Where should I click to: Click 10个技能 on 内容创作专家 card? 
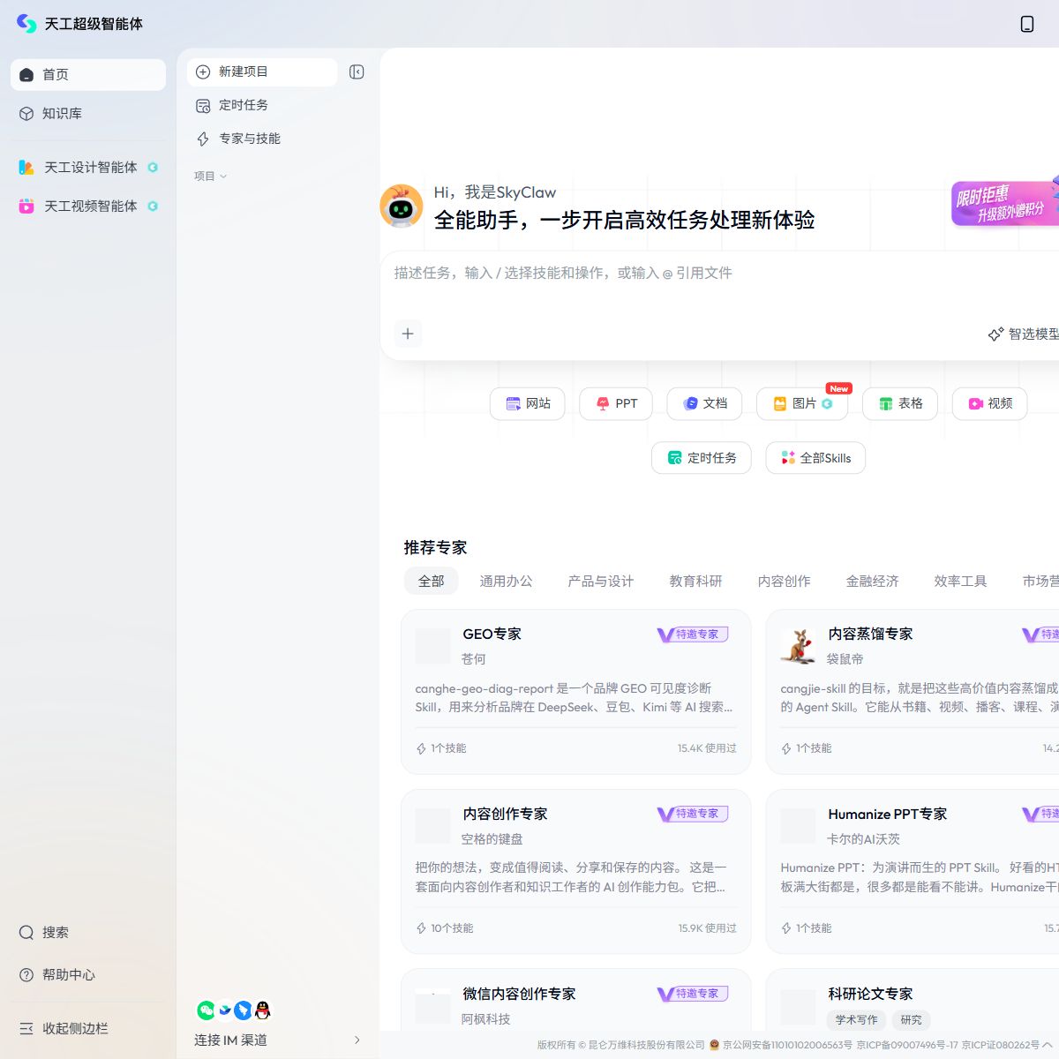click(x=445, y=928)
